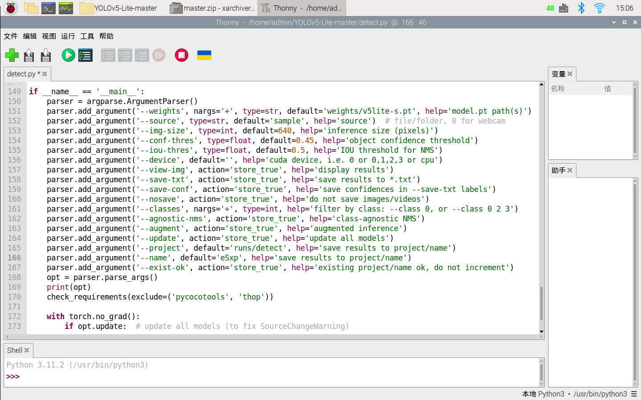Click the value 0.45 in line 154

[x=305, y=140]
